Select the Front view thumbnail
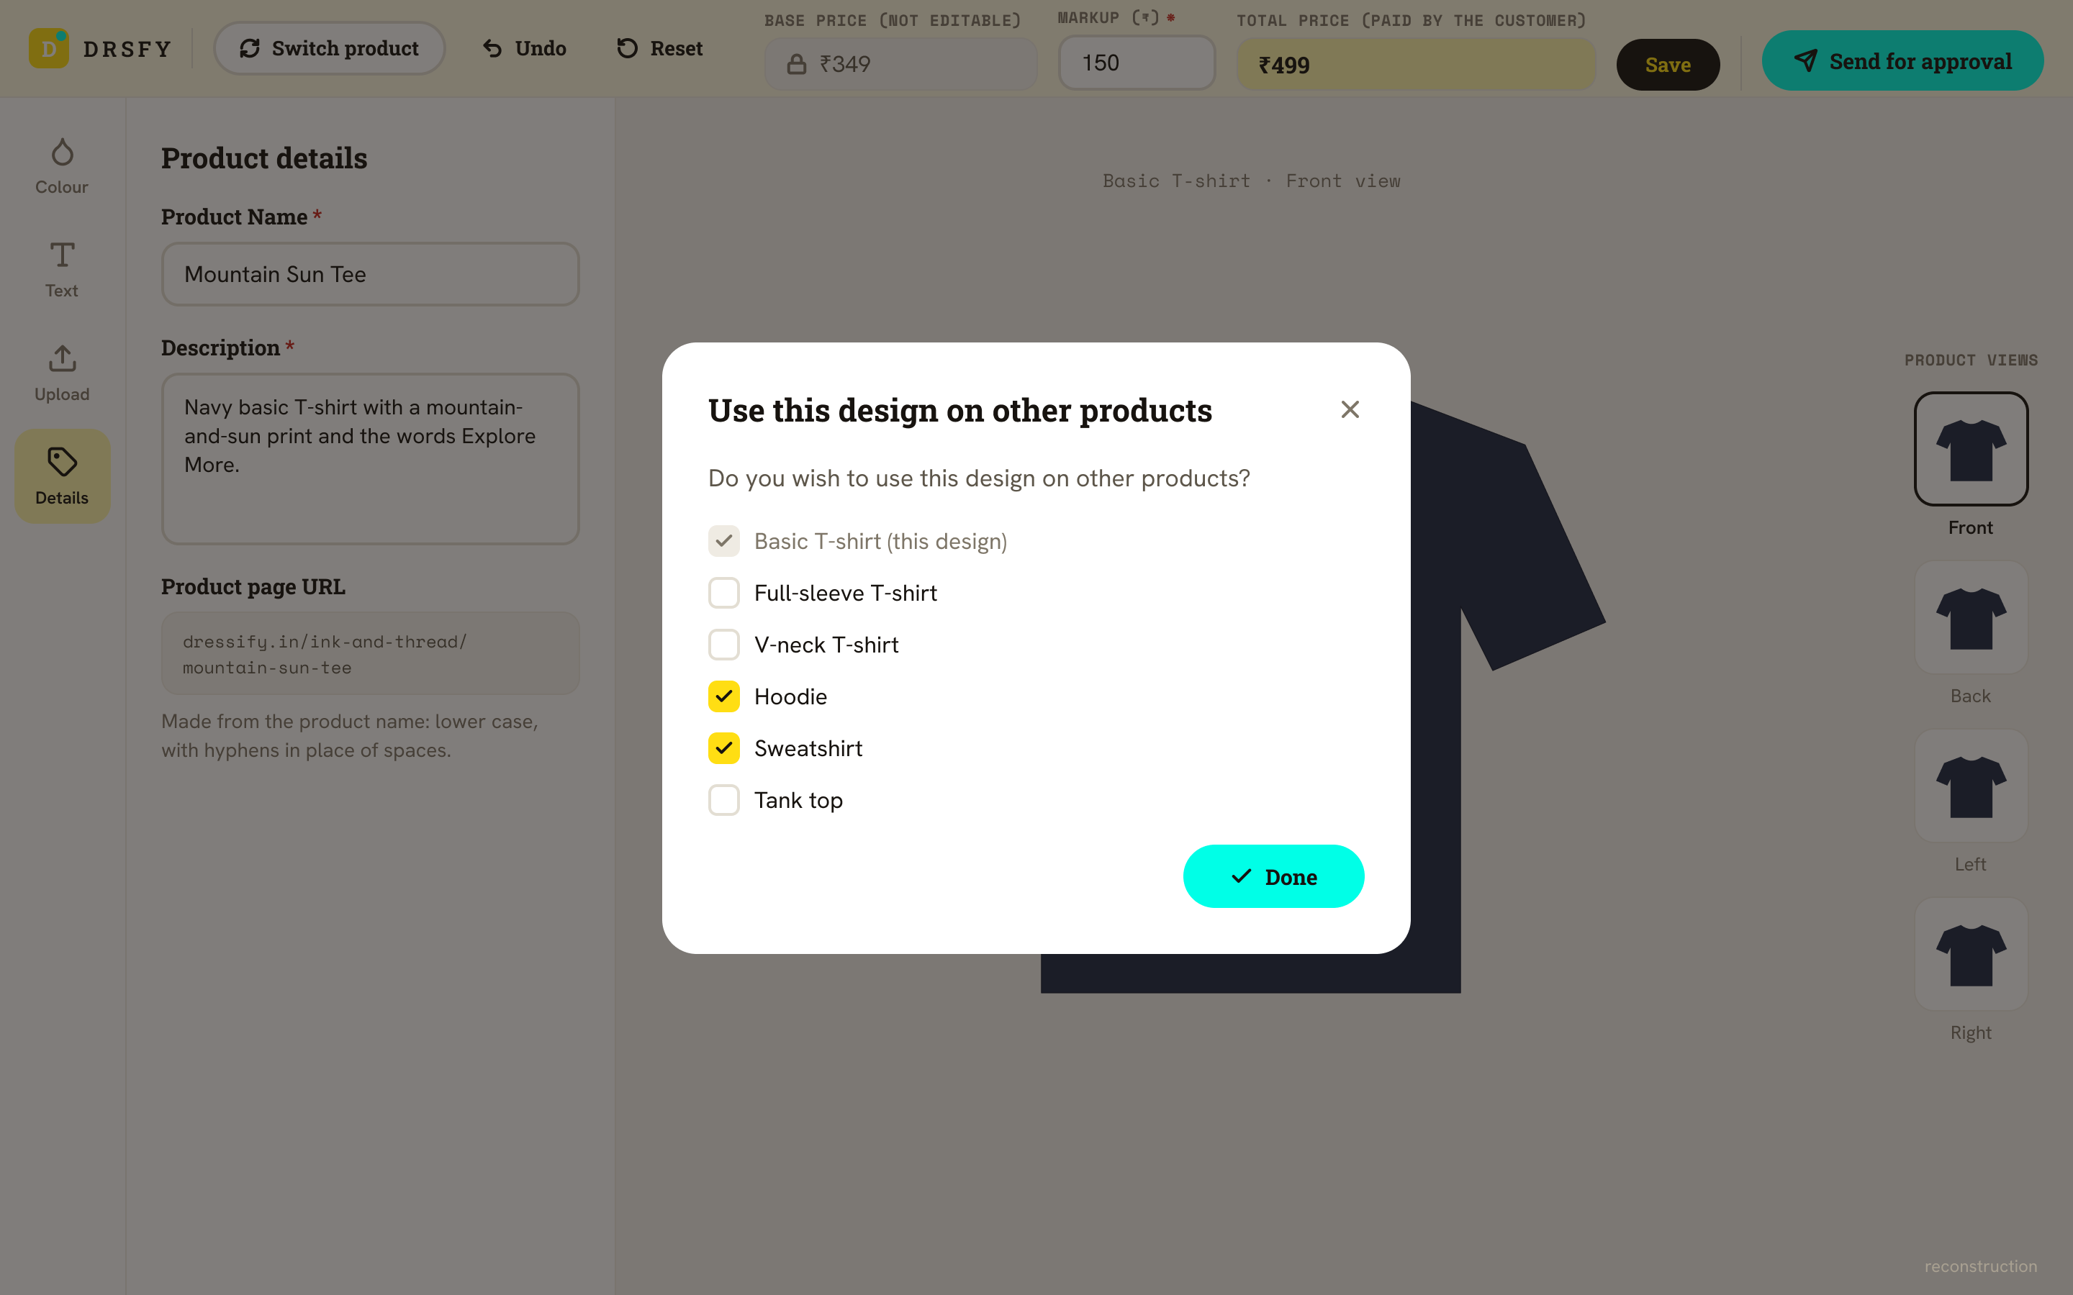This screenshot has height=1295, width=2073. (1970, 449)
